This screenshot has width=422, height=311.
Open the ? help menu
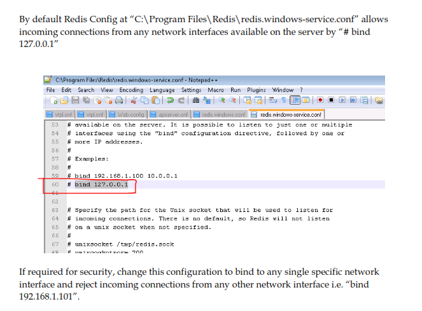(301, 90)
